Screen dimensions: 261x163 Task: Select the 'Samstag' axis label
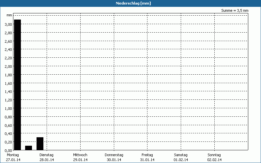tap(181, 155)
